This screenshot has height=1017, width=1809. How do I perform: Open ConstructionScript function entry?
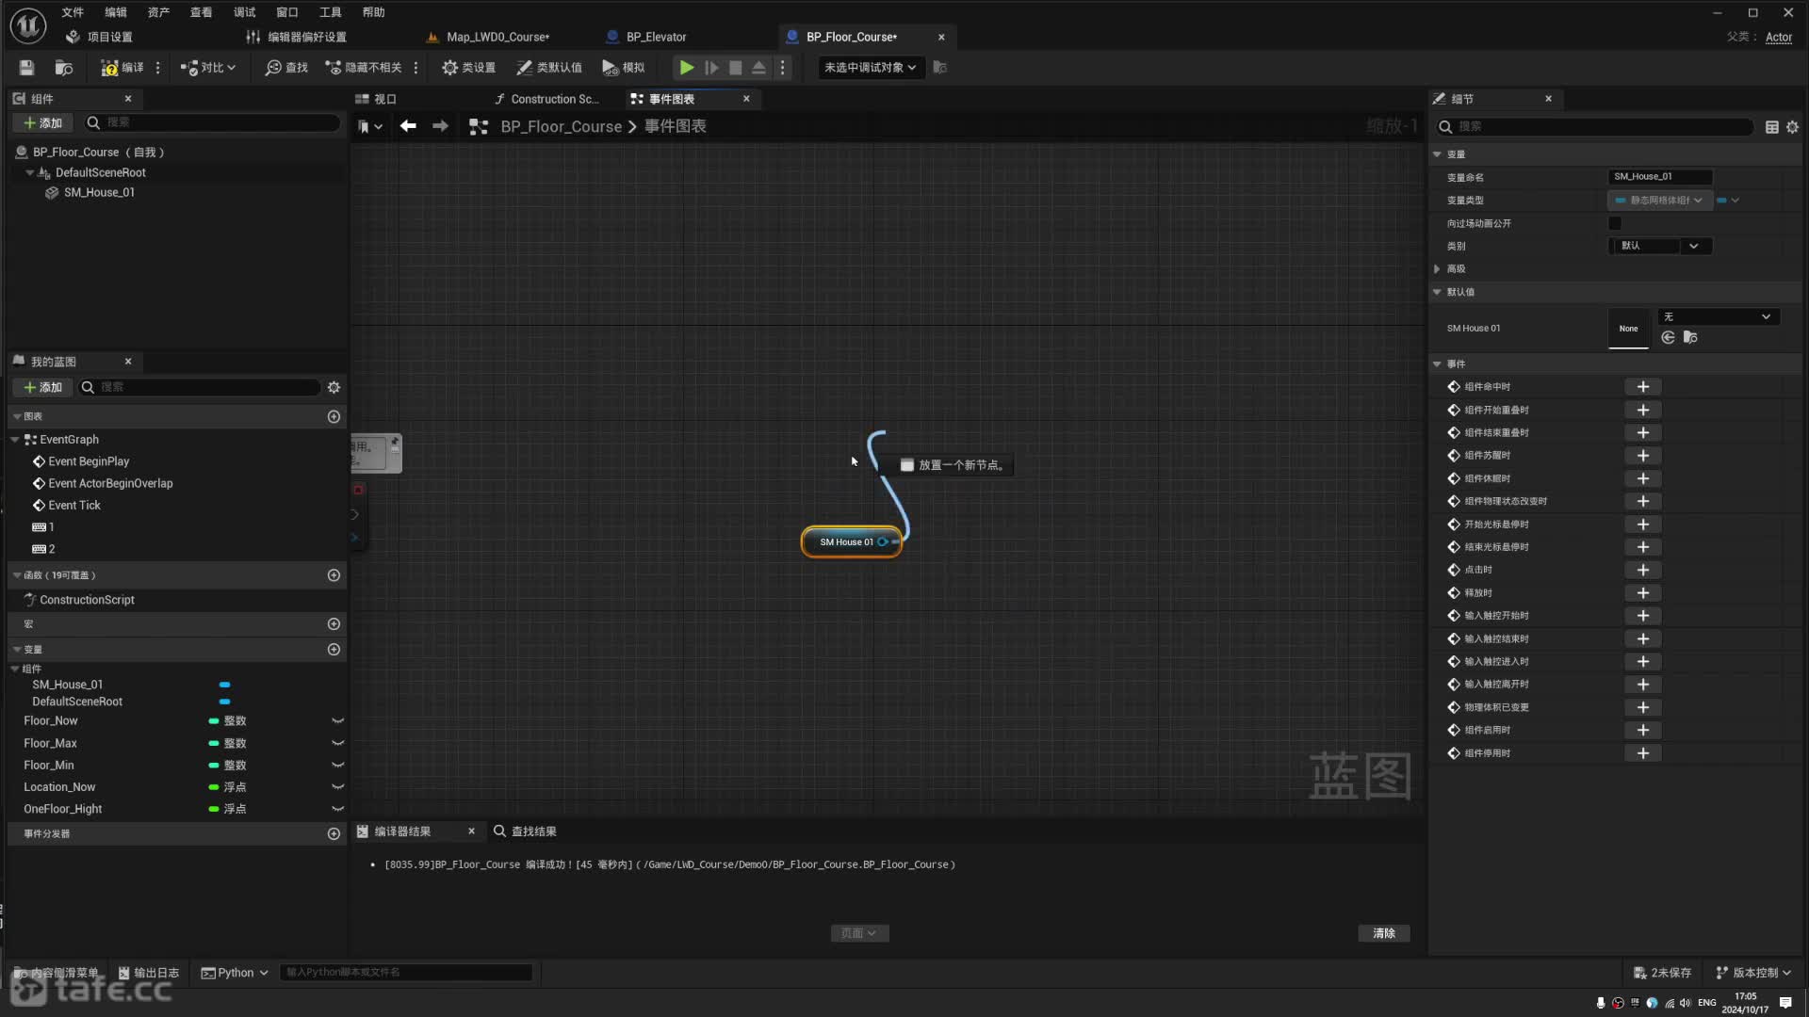pyautogui.click(x=87, y=600)
